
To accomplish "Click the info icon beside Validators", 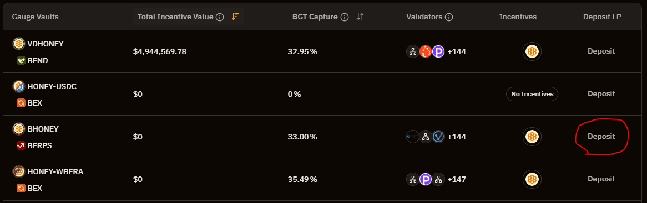I will (449, 17).
